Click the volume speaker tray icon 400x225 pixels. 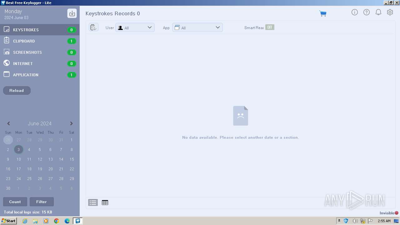coord(355,221)
